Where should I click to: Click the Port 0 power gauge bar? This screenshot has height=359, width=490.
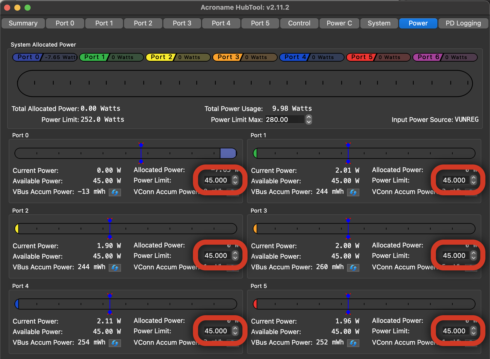tap(126, 153)
